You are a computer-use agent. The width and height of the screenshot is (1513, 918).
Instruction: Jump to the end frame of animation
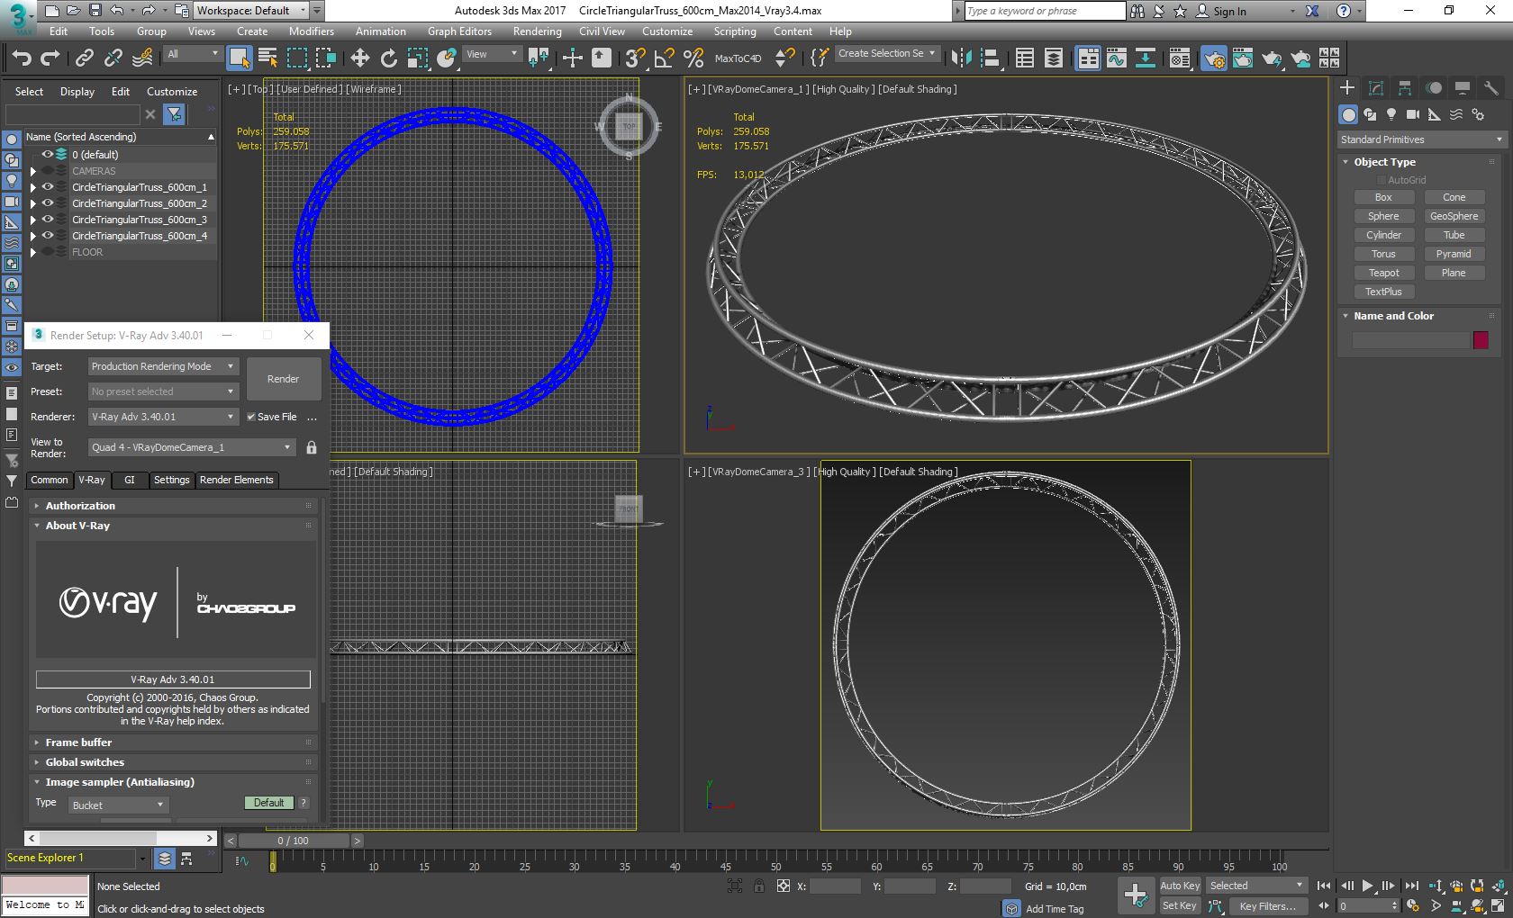(1411, 886)
